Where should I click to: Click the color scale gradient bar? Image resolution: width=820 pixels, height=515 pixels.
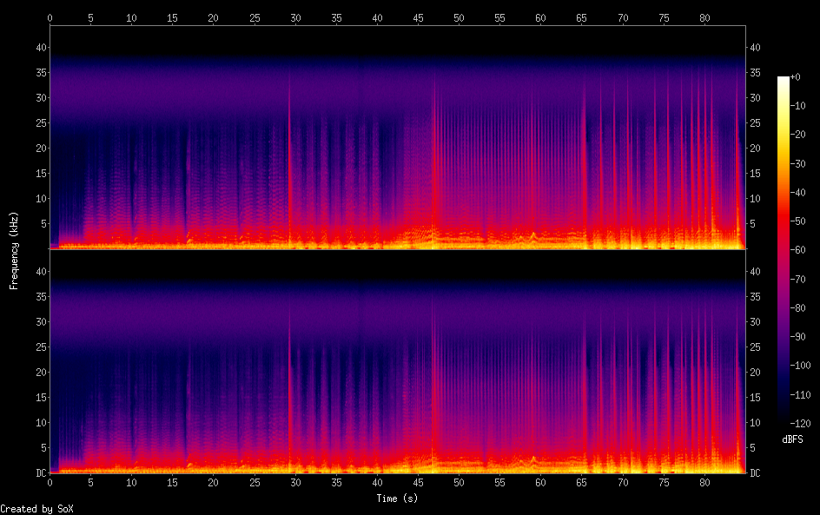(783, 249)
